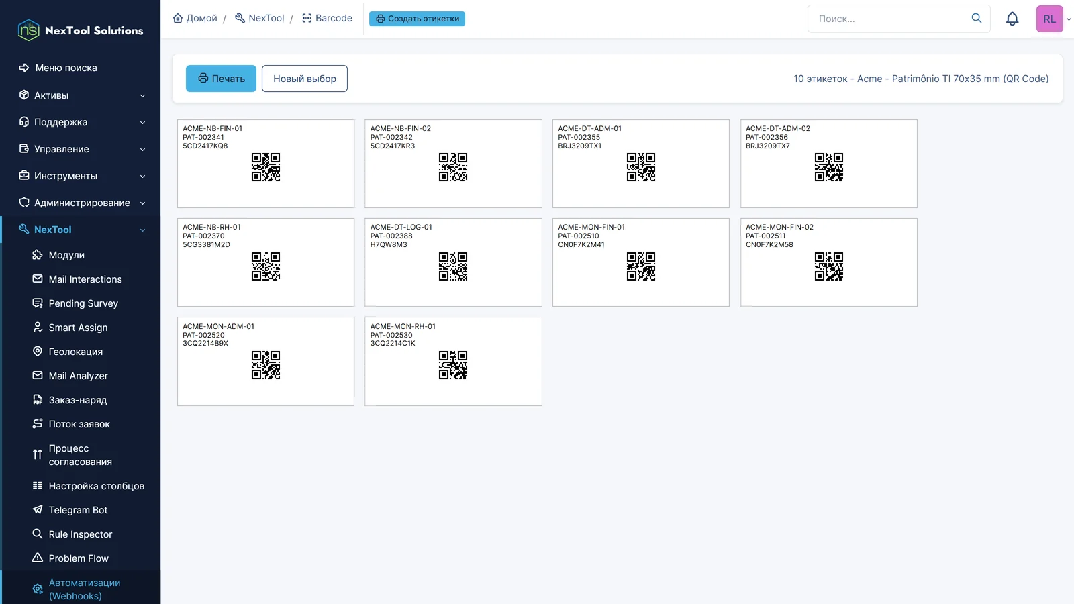This screenshot has height=604, width=1074.
Task: Click the Геолокация pin icon
Action: coord(38,352)
